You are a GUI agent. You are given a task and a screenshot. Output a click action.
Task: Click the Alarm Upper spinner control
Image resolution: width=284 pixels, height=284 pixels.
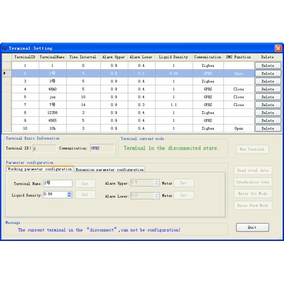coord(157,183)
